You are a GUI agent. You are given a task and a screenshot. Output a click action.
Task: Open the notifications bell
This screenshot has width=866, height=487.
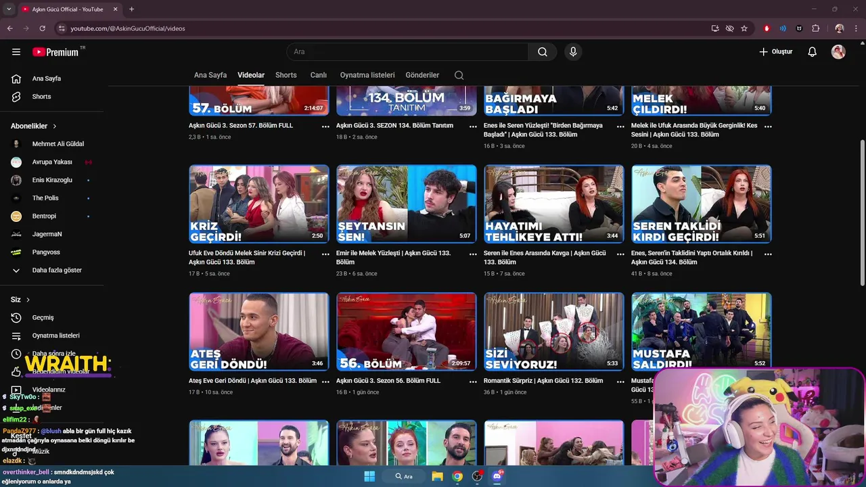point(813,52)
